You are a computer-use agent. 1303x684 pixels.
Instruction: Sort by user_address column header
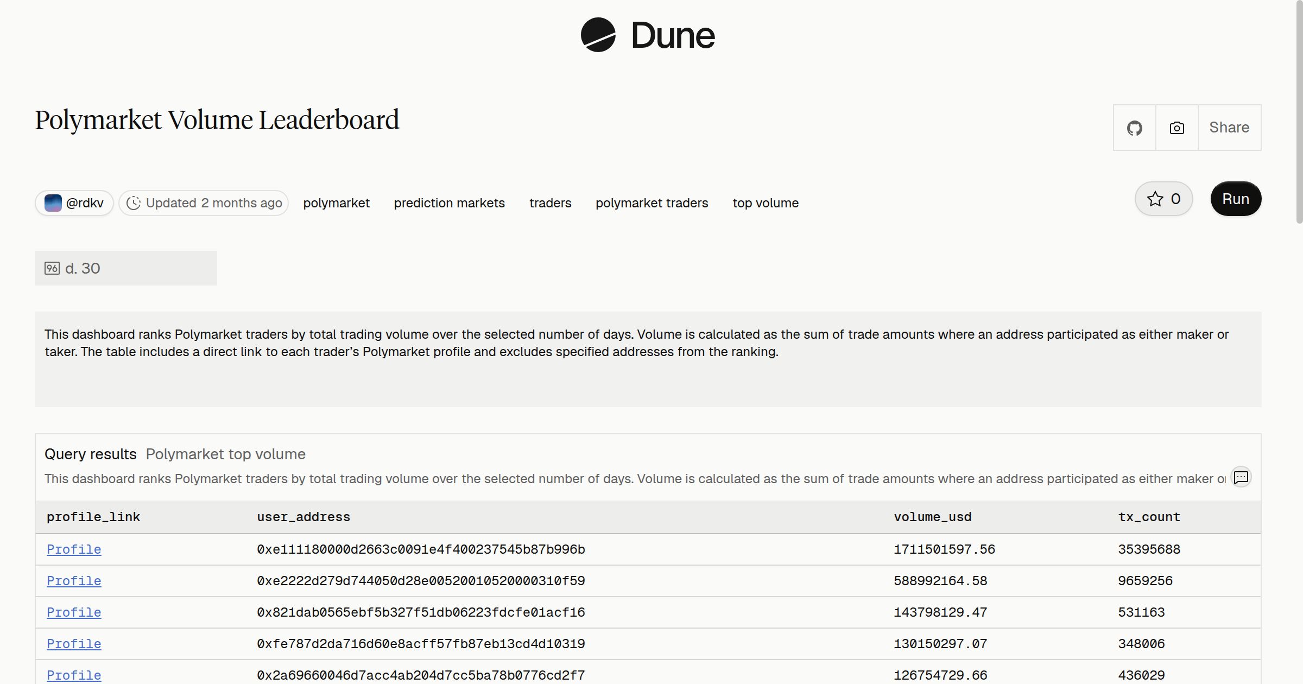point(303,517)
